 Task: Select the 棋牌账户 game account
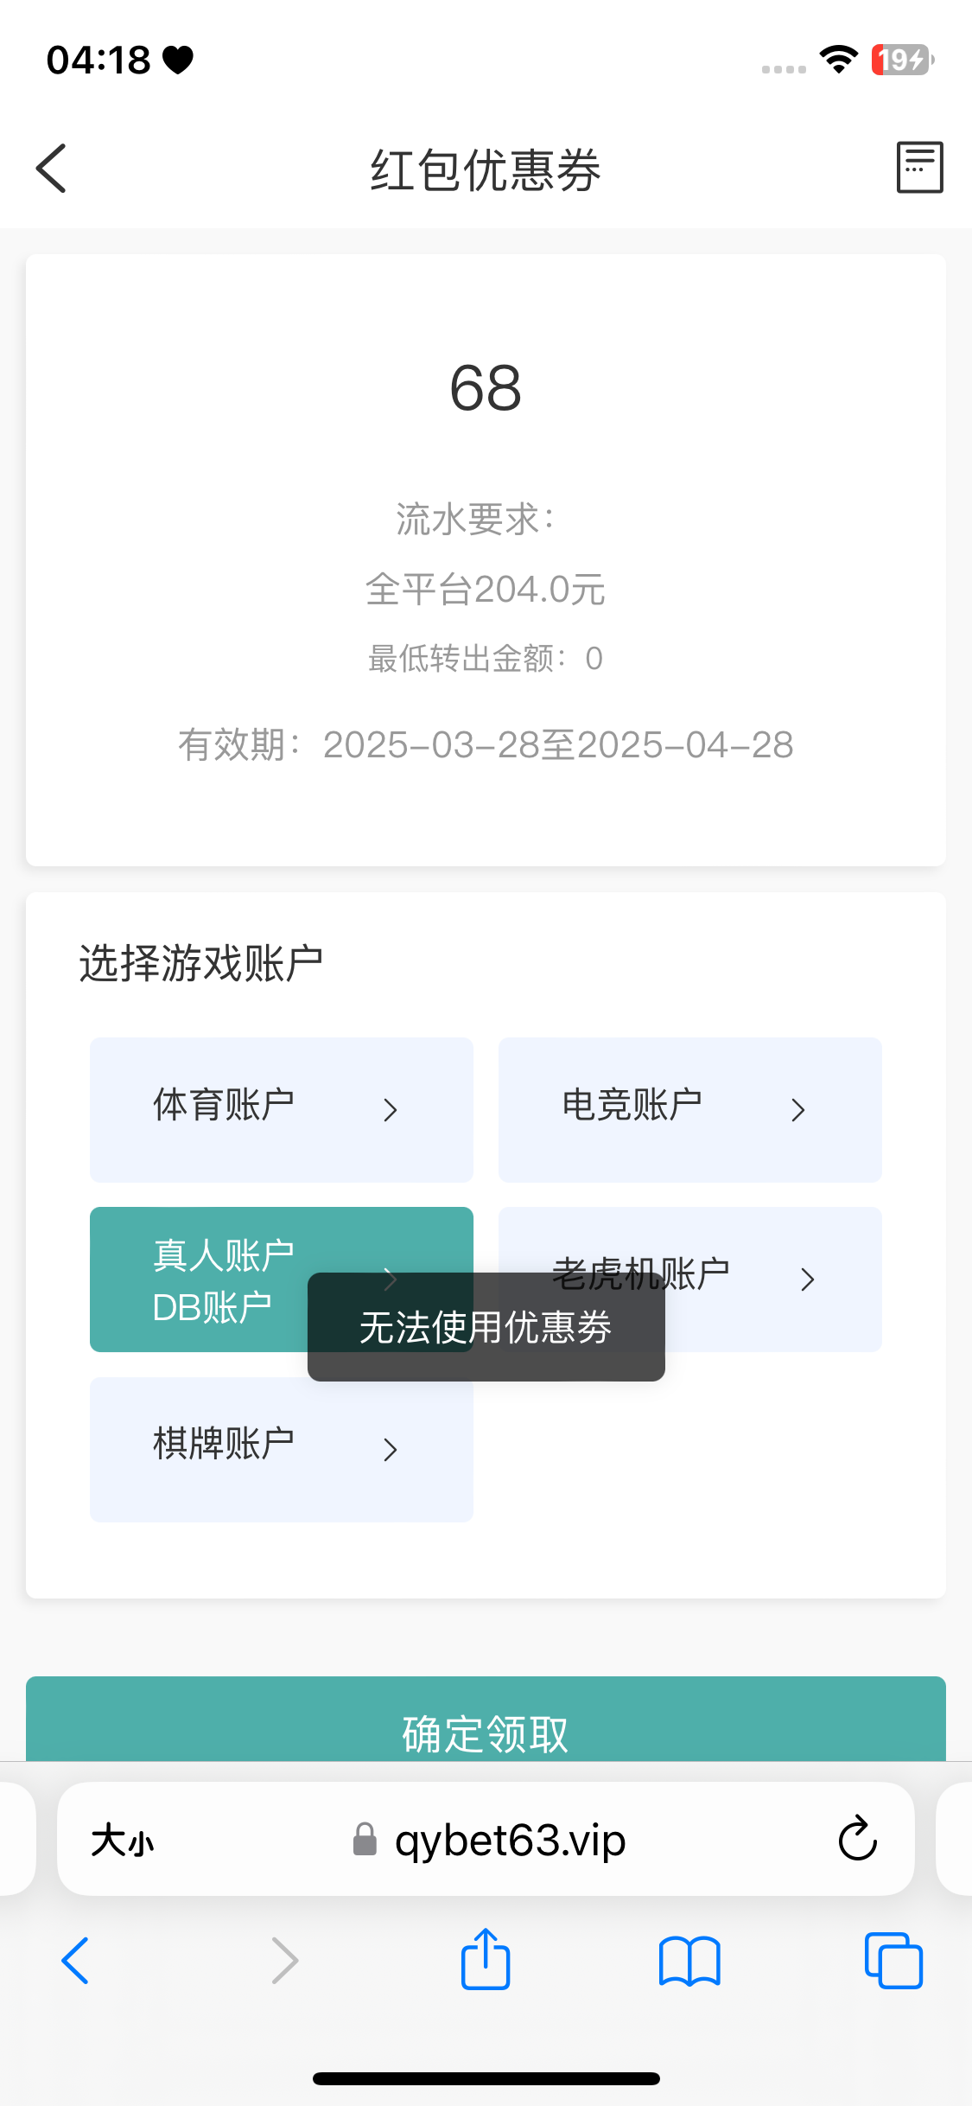225,1446
